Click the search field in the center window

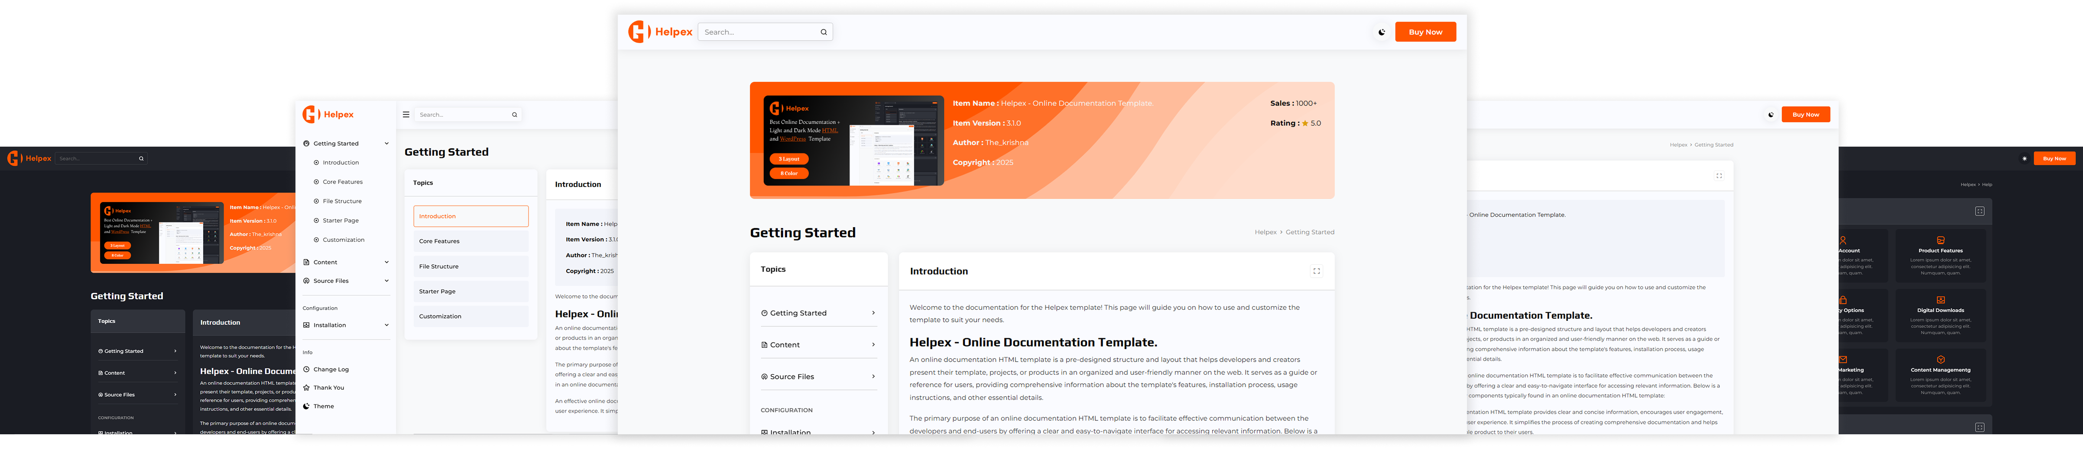click(764, 32)
